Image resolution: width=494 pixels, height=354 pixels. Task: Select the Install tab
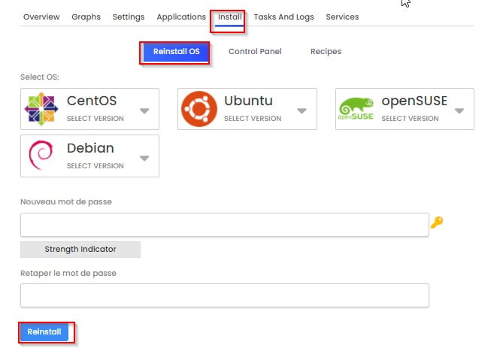click(229, 17)
